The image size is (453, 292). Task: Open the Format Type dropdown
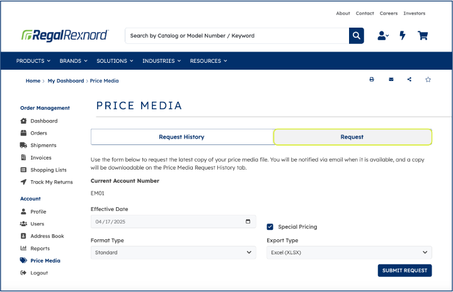point(173,252)
